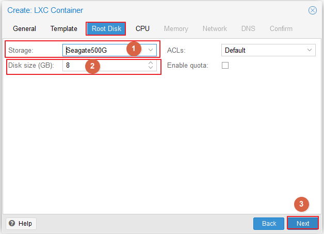Click the numbered step 2 marker
Image resolution: width=324 pixels, height=234 pixels.
(x=92, y=66)
